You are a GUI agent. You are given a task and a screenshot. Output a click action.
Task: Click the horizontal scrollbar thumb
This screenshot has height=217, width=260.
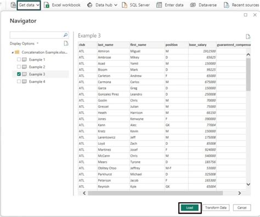pos(155,193)
